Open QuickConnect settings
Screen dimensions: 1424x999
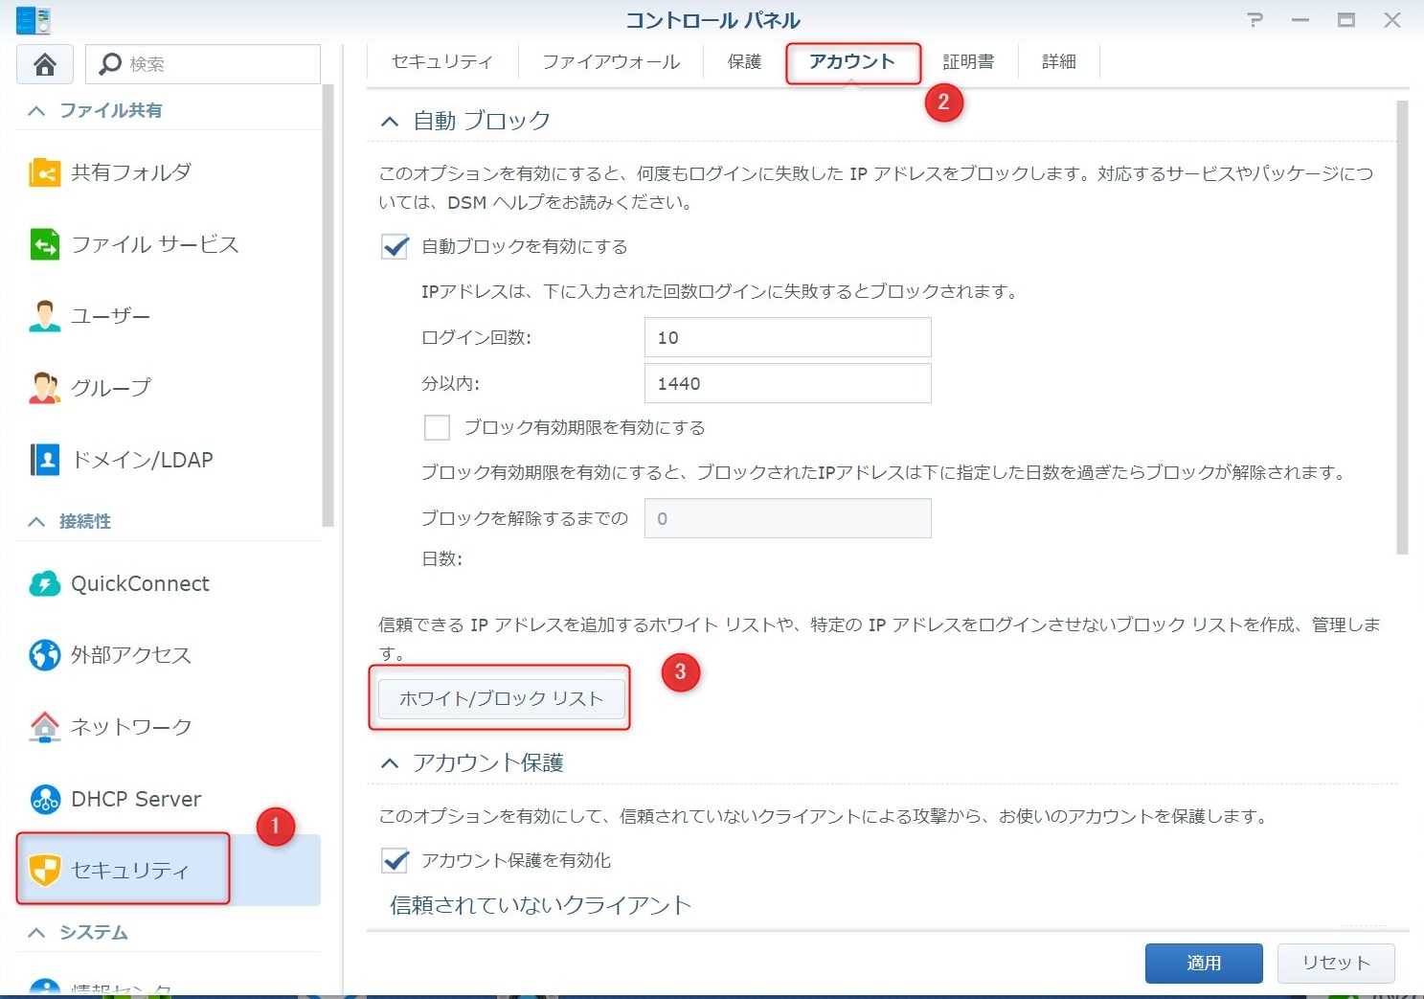tap(140, 583)
